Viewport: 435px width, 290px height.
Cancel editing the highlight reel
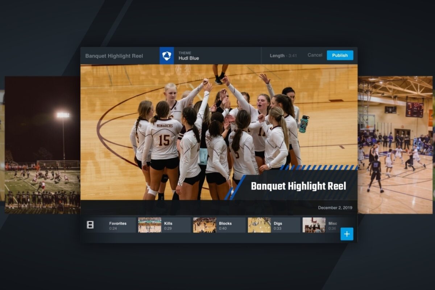point(315,55)
